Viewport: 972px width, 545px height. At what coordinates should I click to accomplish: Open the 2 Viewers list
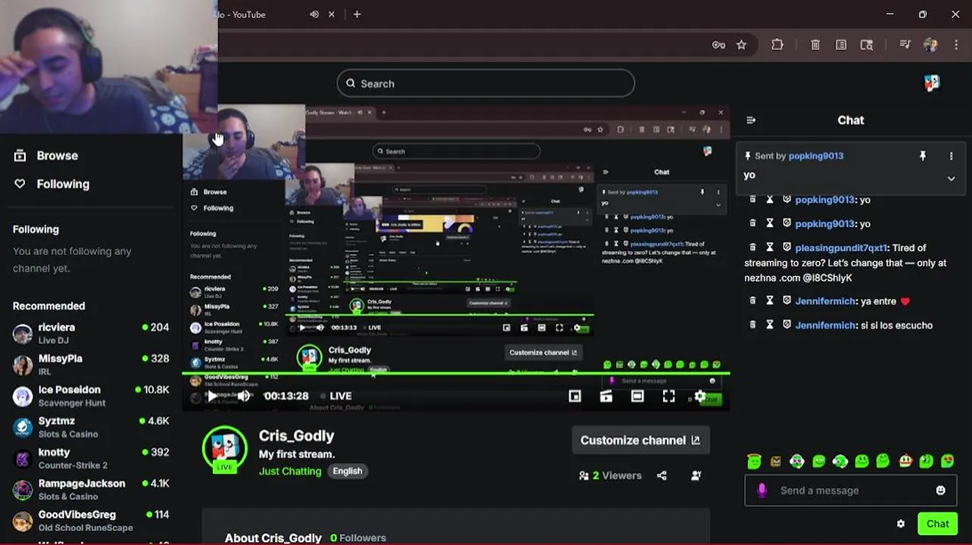click(x=610, y=475)
